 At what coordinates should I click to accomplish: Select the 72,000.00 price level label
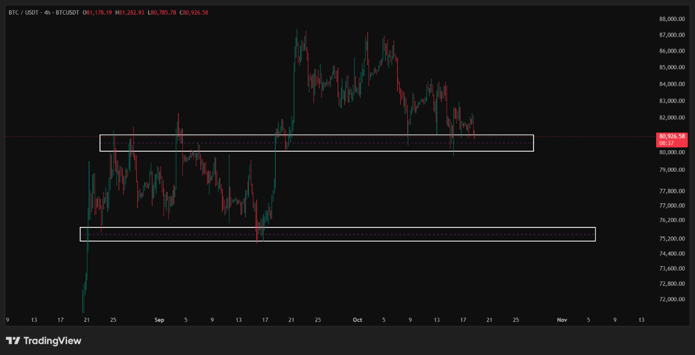672,300
